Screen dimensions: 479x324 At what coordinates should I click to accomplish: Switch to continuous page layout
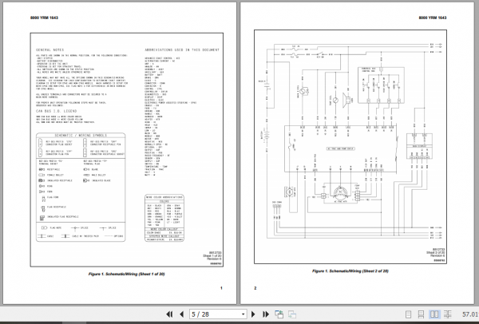pos(421,314)
